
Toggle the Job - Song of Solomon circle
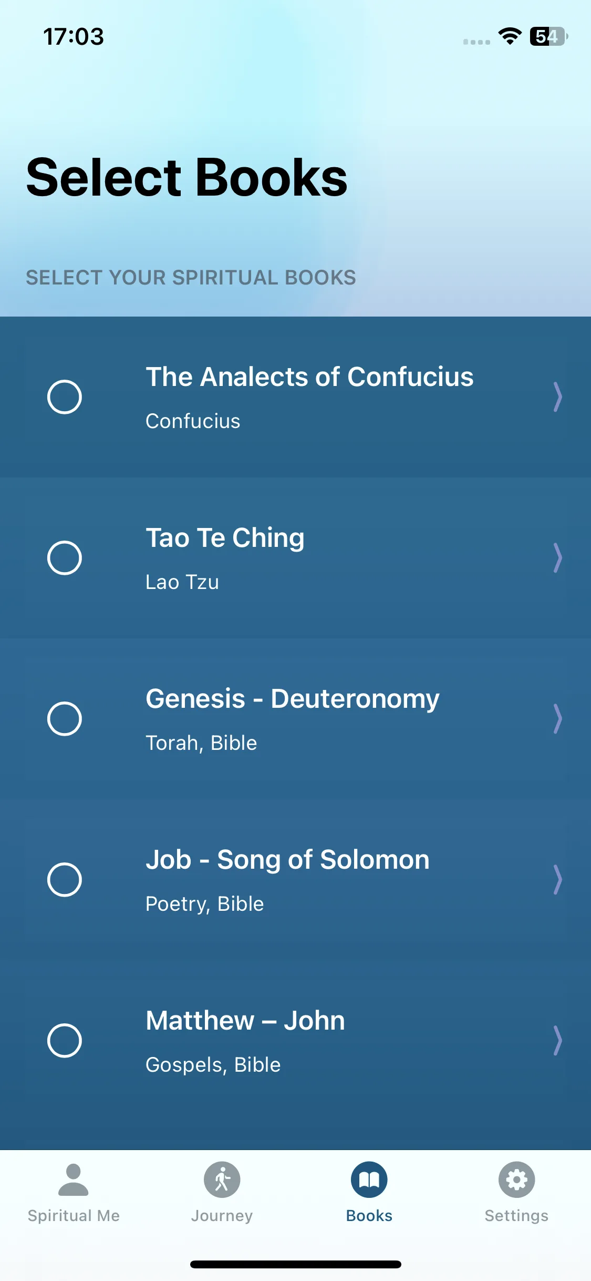(65, 879)
